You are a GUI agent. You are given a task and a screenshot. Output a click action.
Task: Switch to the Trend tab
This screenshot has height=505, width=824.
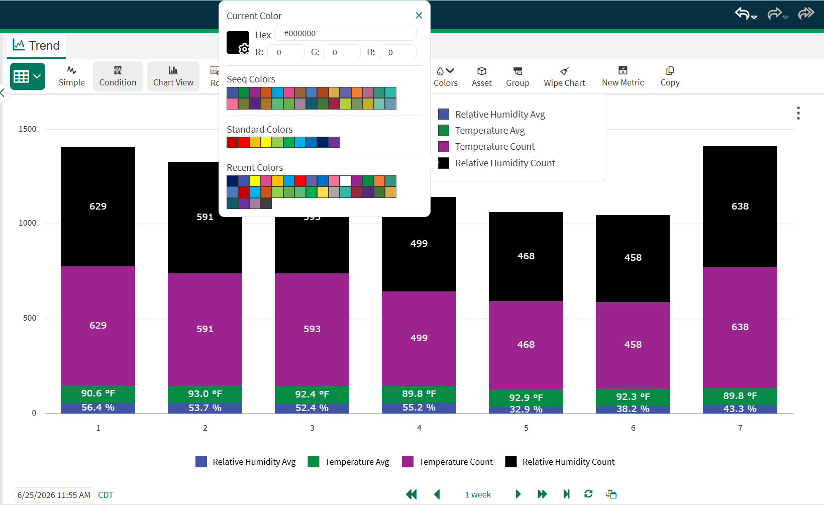(x=36, y=46)
